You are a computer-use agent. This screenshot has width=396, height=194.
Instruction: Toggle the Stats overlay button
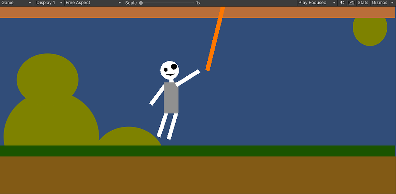pos(363,3)
